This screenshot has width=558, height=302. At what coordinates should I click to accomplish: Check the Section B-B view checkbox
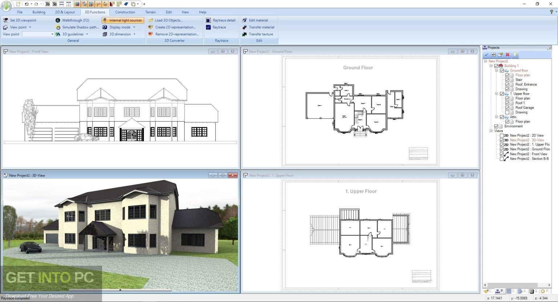502,159
